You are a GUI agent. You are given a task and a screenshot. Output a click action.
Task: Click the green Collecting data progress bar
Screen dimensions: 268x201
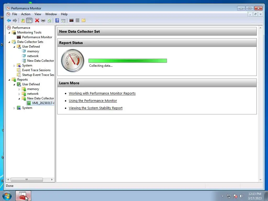[128, 61]
